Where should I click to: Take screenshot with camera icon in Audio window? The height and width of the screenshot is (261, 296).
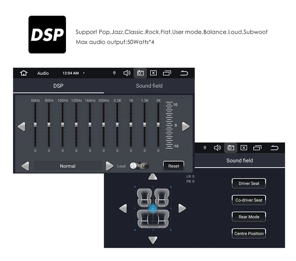point(140,73)
